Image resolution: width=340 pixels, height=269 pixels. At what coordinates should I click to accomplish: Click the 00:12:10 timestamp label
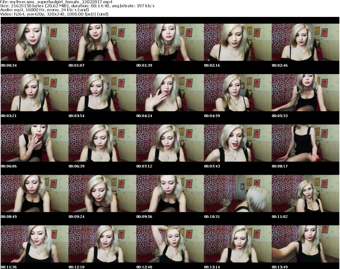[x=77, y=267]
